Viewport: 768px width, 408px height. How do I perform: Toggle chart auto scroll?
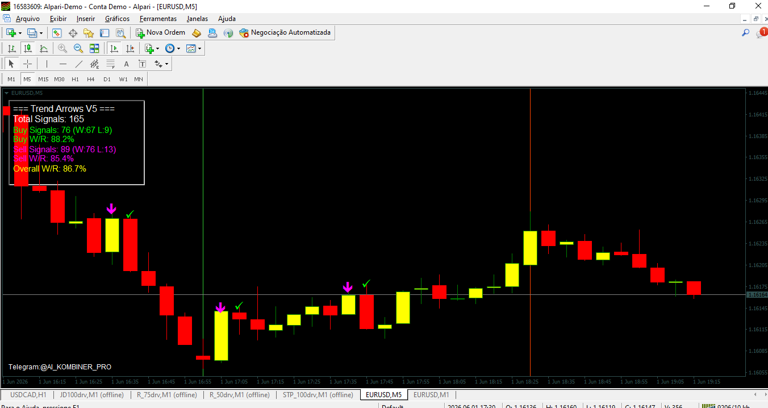pos(114,48)
